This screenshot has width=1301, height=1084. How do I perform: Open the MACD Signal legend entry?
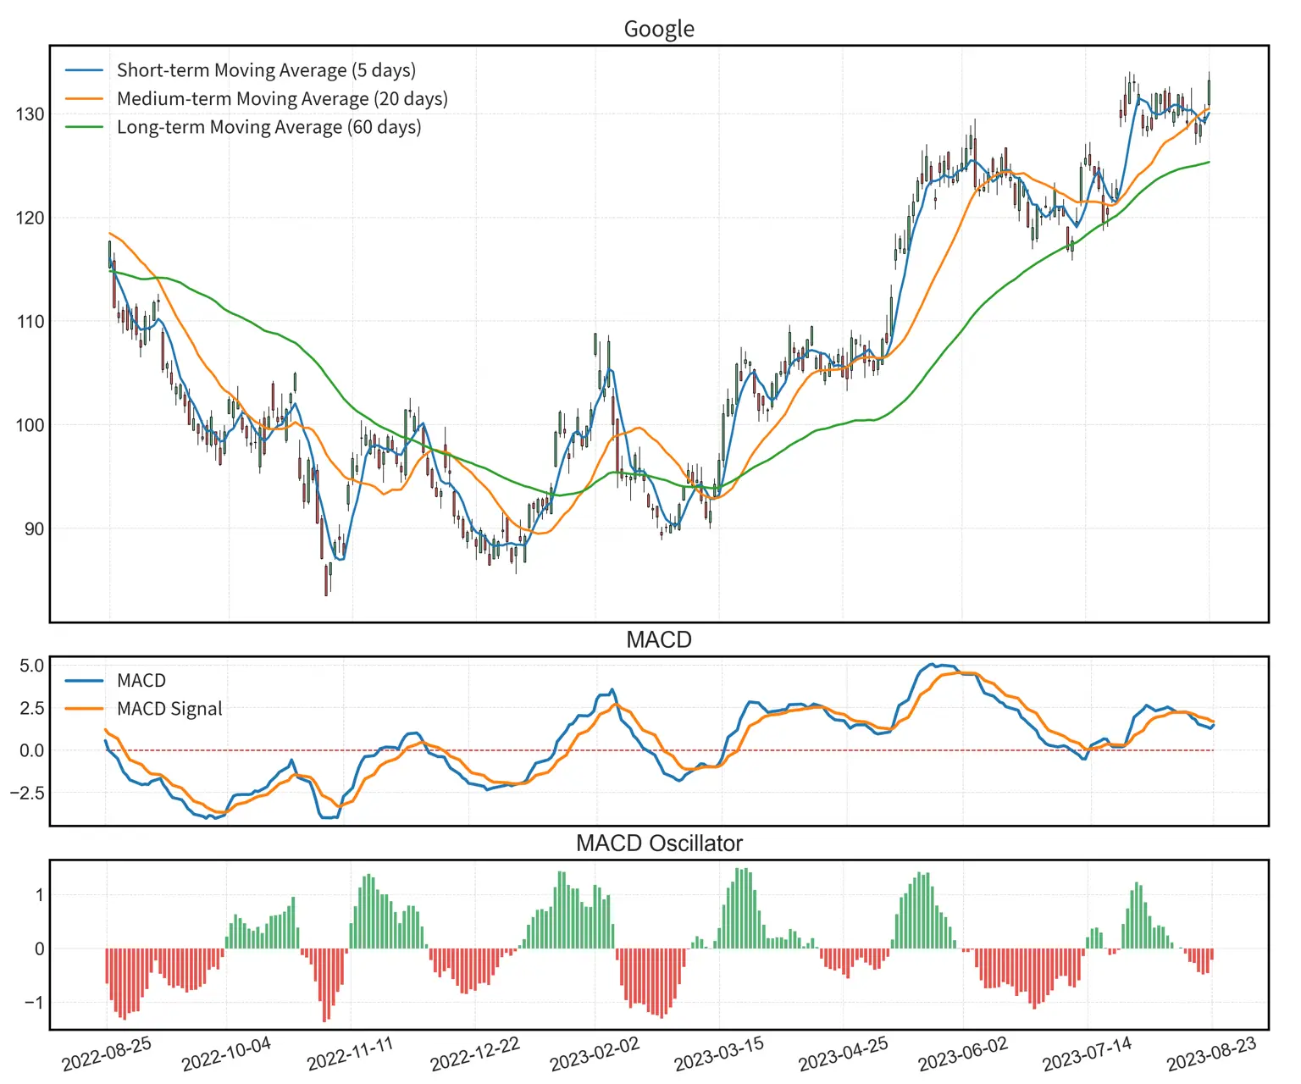tap(168, 709)
